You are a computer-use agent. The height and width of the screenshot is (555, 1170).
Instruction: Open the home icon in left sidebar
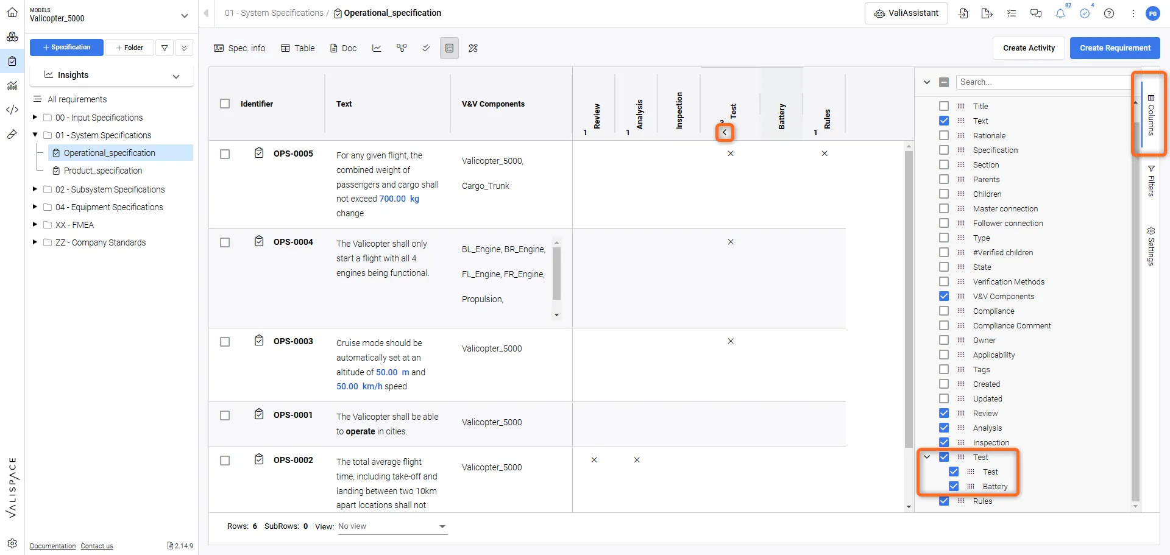pyautogui.click(x=12, y=12)
